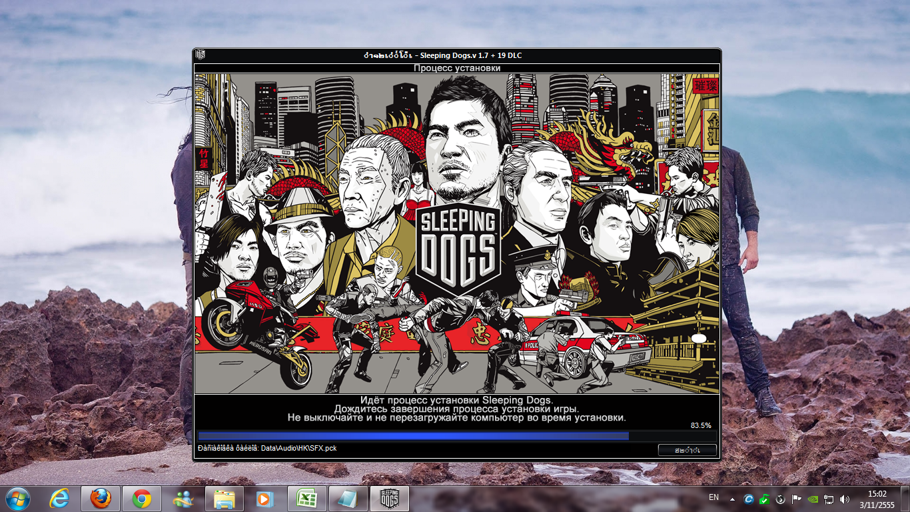910x512 pixels.
Task: Click the 83.5% progress percentage text
Action: coord(701,425)
